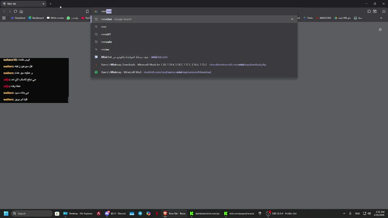This screenshot has height=218, width=388.
Task: Switch to Desktop File Explorer window
Action: (x=78, y=213)
